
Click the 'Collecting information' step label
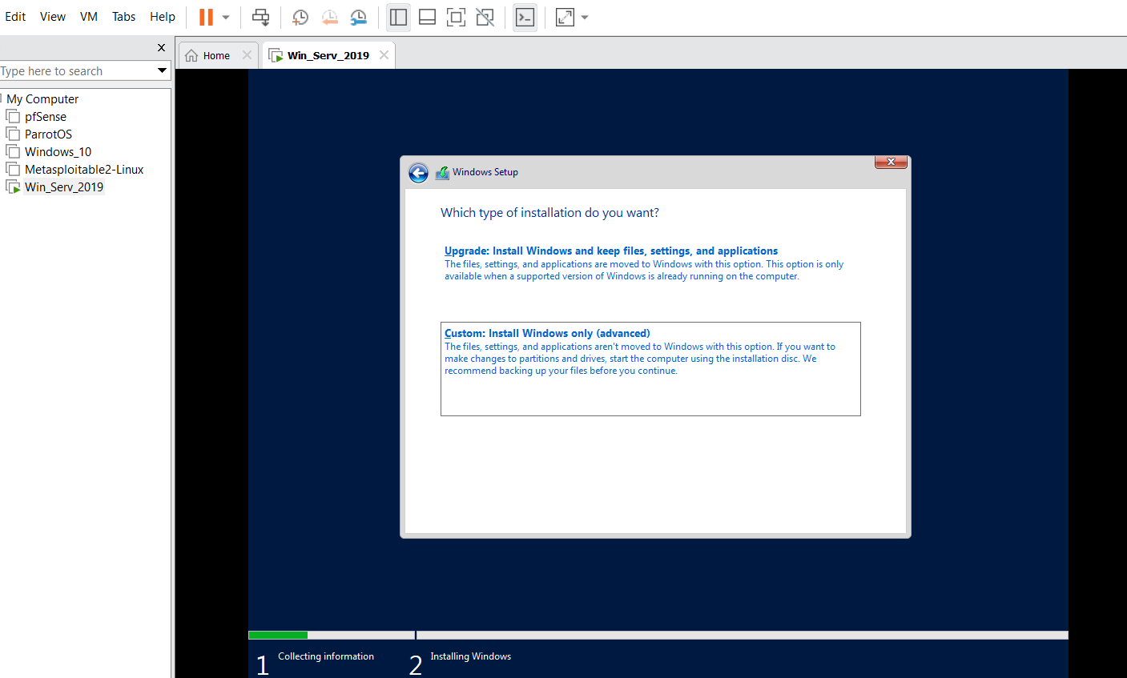pyautogui.click(x=326, y=656)
